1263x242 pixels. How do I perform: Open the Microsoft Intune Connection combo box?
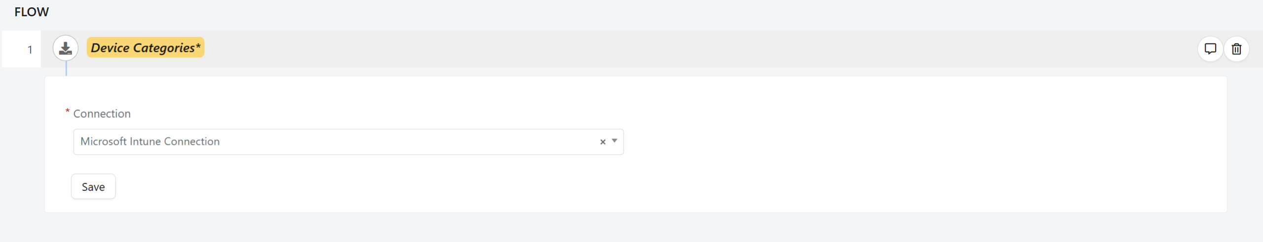(348, 142)
